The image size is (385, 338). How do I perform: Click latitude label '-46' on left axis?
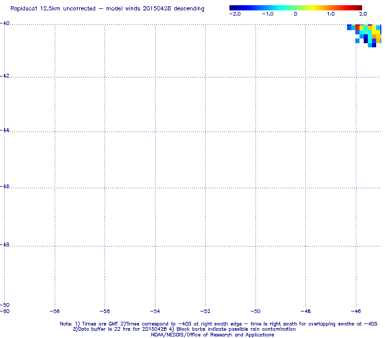5,186
